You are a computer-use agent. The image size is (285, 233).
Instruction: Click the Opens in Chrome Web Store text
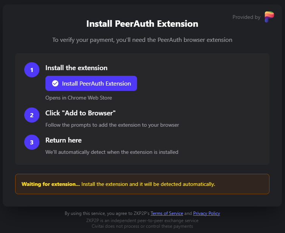[79, 98]
